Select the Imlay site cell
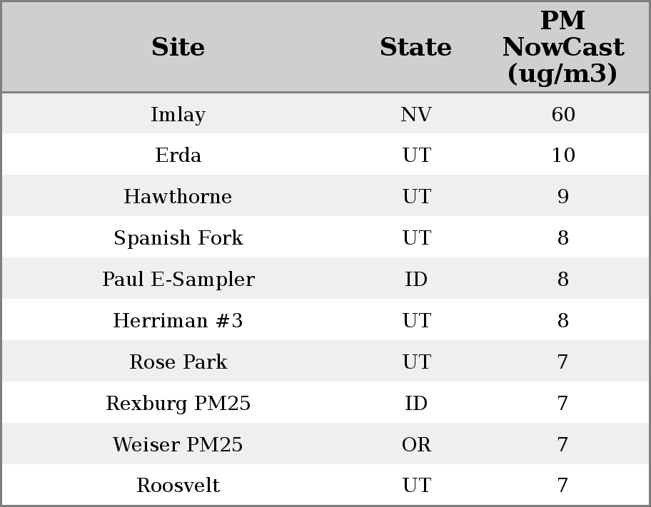651x507 pixels. [x=178, y=114]
